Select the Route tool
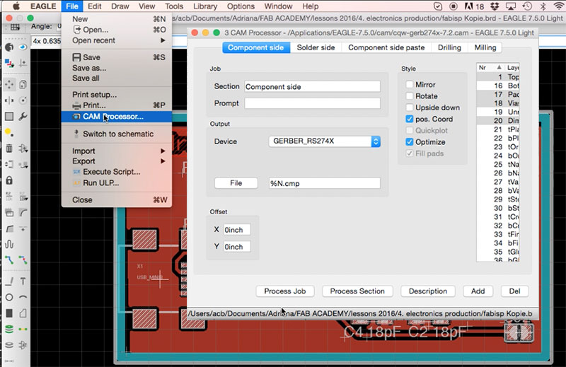This screenshot has width=566, height=367. click(x=9, y=260)
